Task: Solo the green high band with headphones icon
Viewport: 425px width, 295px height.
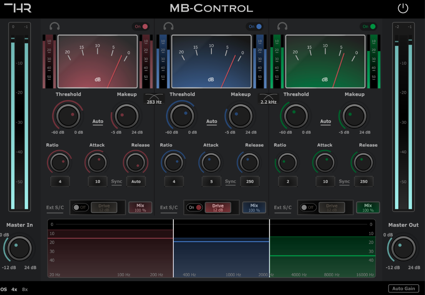Action: [x=282, y=26]
